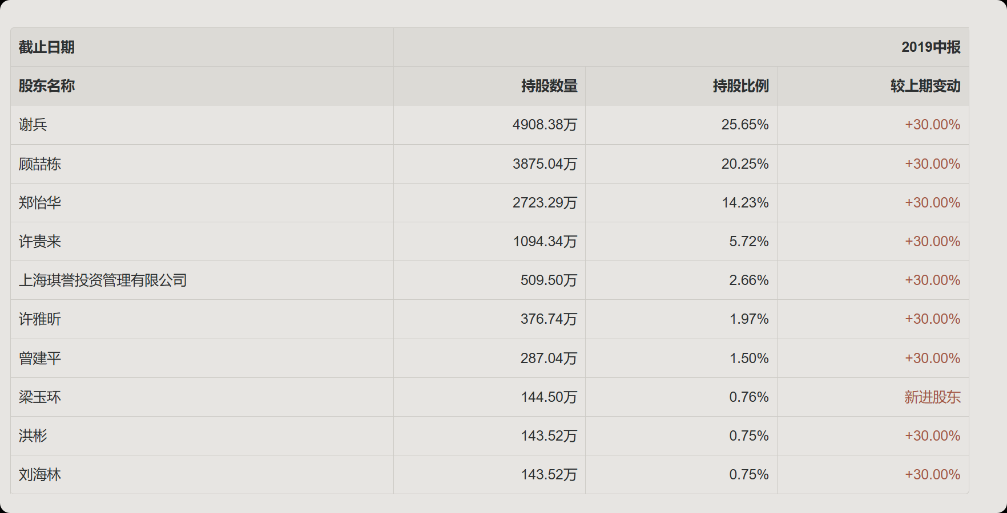
Task: Select shareholder name 顾喆栋
Action: click(40, 164)
